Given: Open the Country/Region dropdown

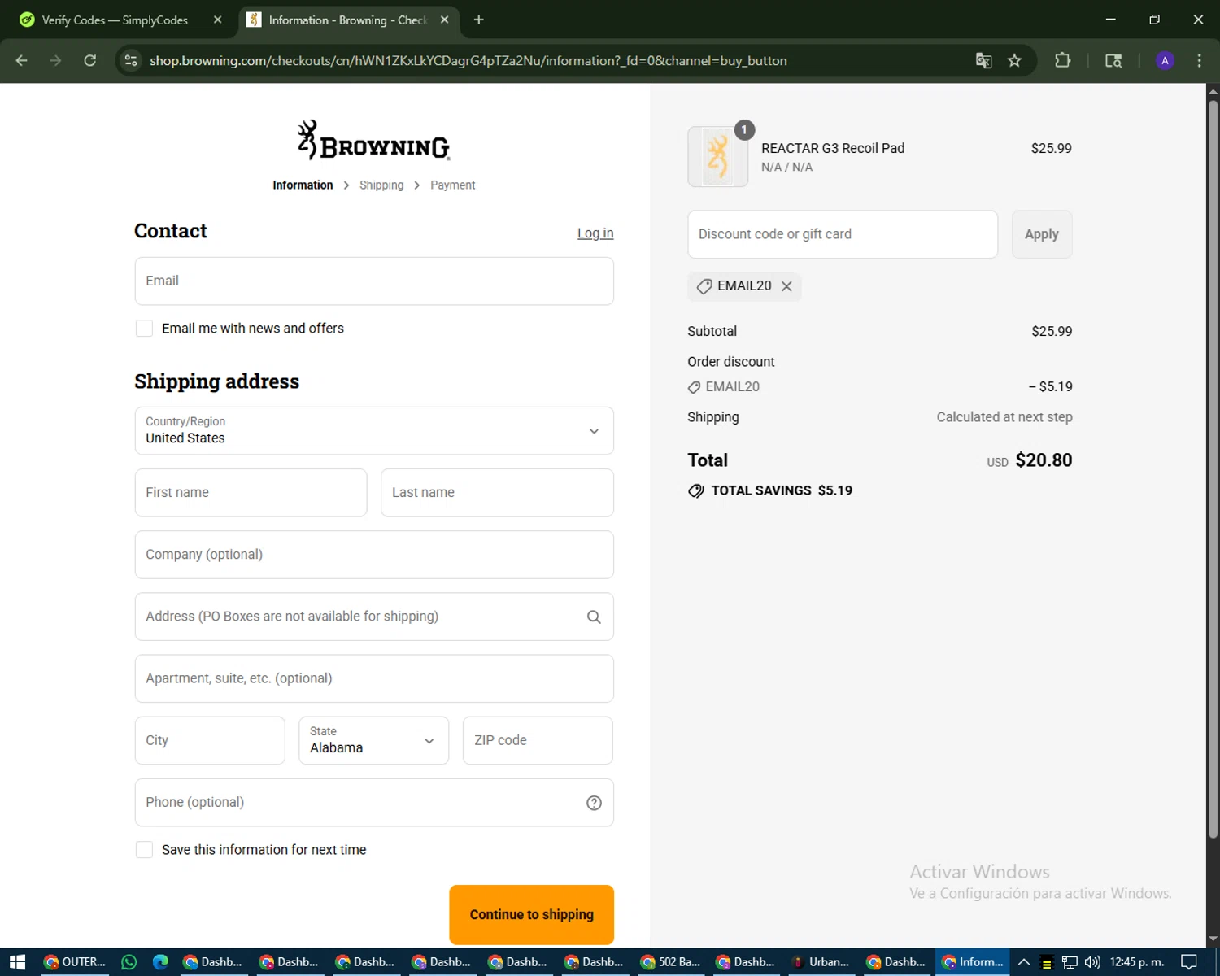Looking at the screenshot, I should tap(374, 431).
